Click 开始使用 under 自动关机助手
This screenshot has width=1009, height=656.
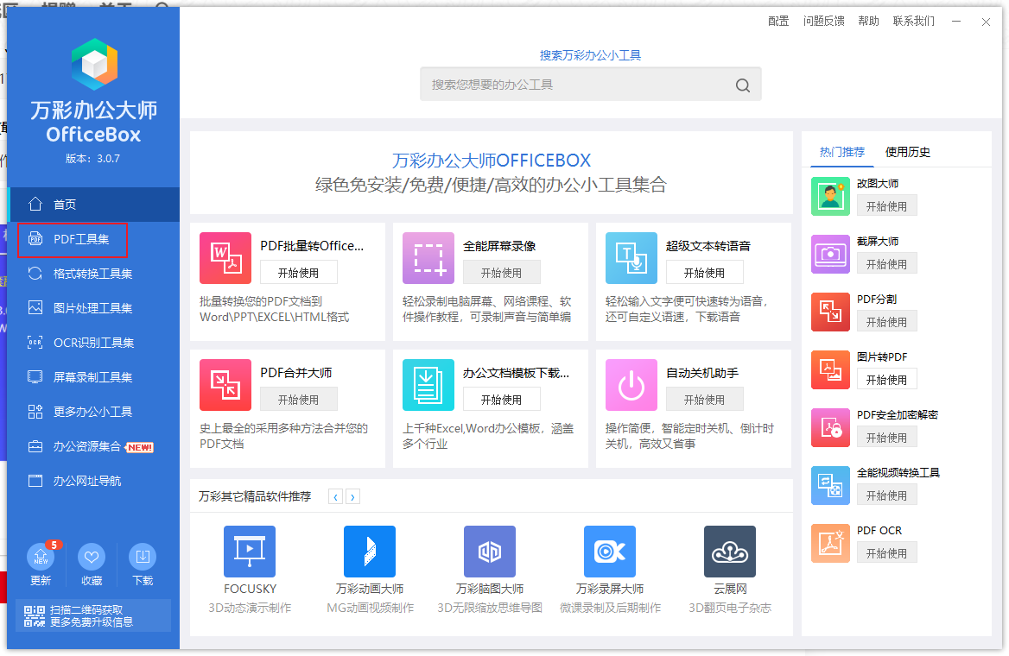click(705, 400)
